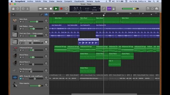
Task: Adjust Pista maestra volume slider
Action: pos(36,86)
